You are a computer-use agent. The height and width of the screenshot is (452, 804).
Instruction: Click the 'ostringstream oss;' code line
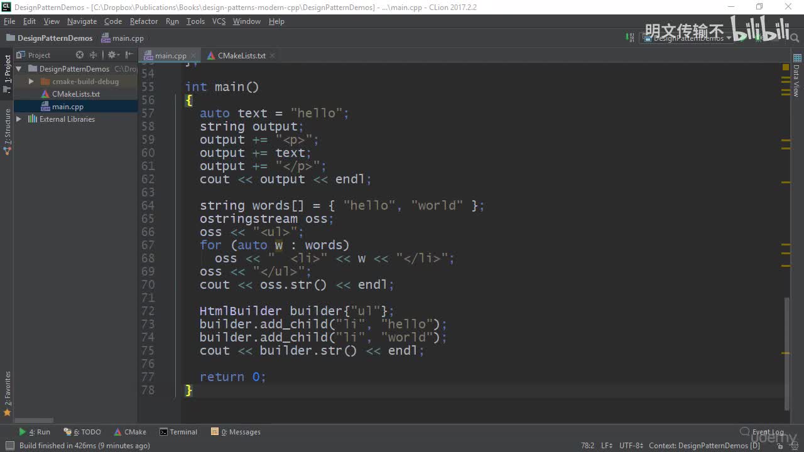tap(267, 219)
